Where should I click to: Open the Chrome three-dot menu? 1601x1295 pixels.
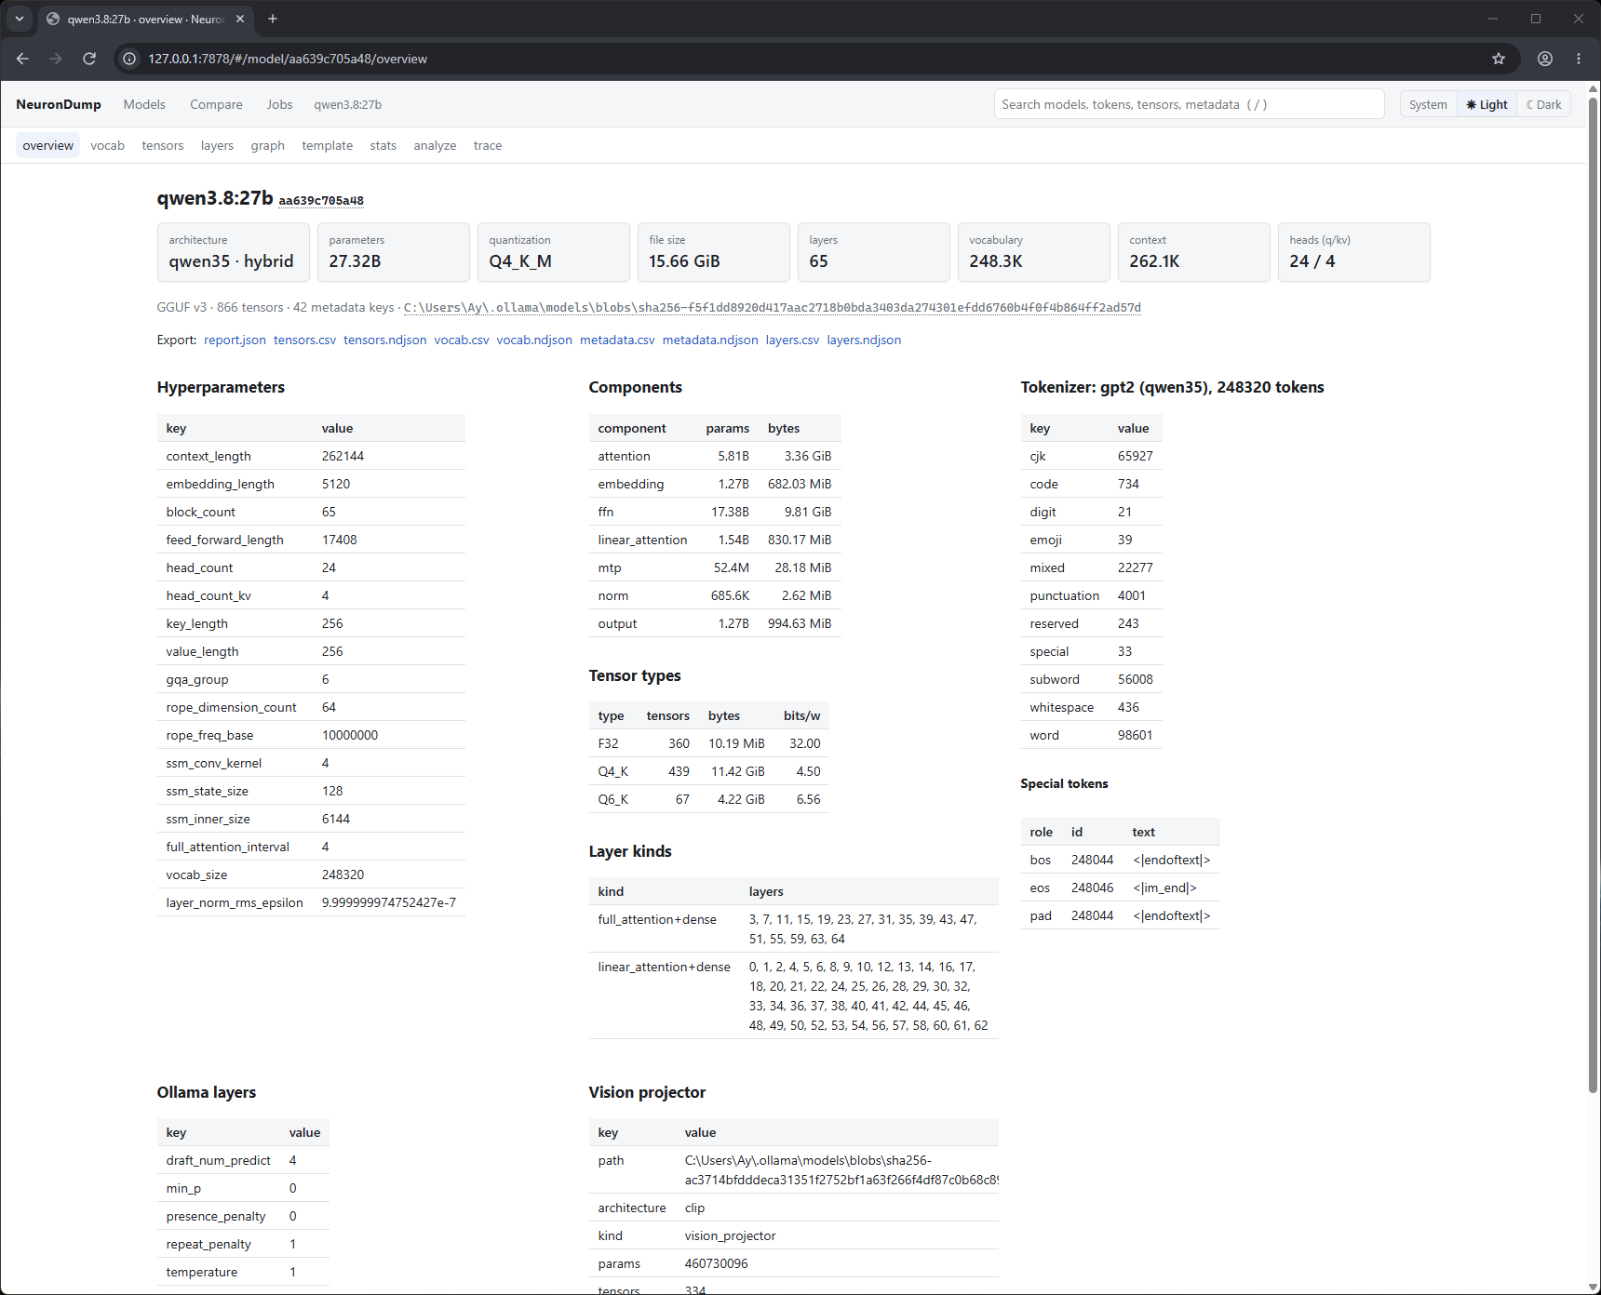tap(1579, 59)
